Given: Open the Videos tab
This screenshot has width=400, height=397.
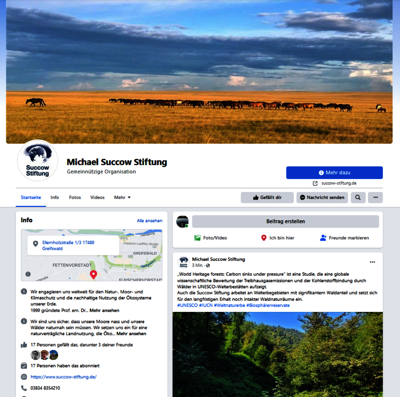Looking at the screenshot, I should click(97, 198).
